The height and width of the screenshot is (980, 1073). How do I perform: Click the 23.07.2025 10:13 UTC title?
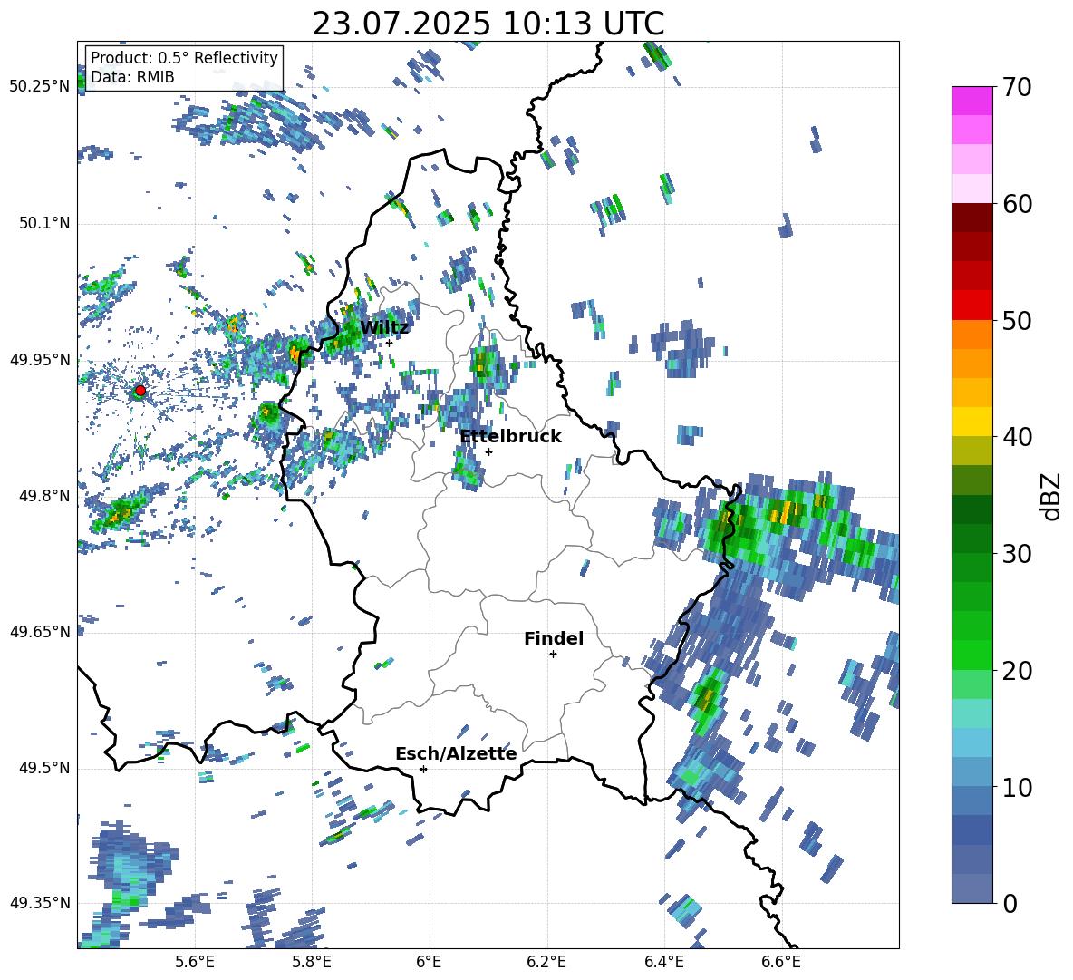click(x=488, y=24)
